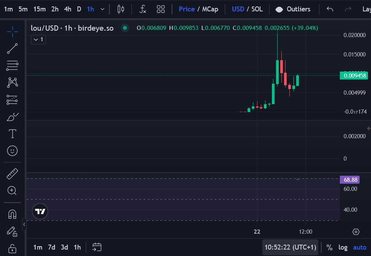
Task: Click the +39.04% change value
Action: 305,28
